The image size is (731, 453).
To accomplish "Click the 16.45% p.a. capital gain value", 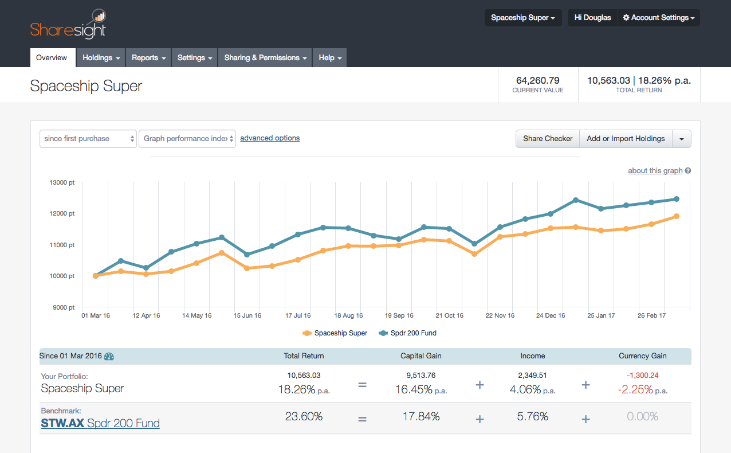I will tap(421, 389).
